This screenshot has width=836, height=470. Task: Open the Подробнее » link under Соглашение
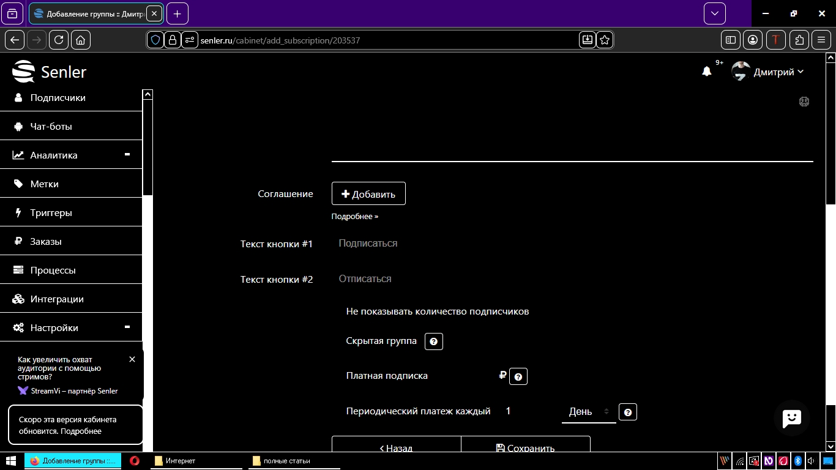[x=355, y=217]
